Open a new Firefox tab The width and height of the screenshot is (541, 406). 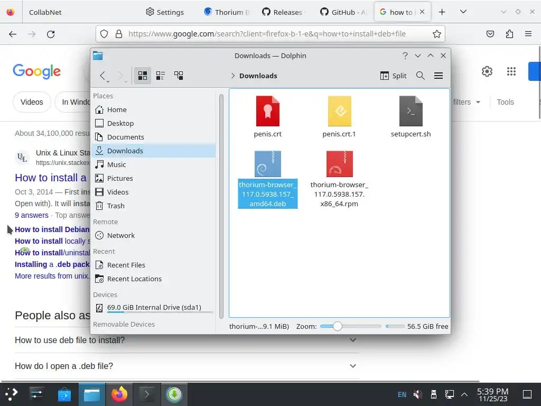(x=442, y=12)
